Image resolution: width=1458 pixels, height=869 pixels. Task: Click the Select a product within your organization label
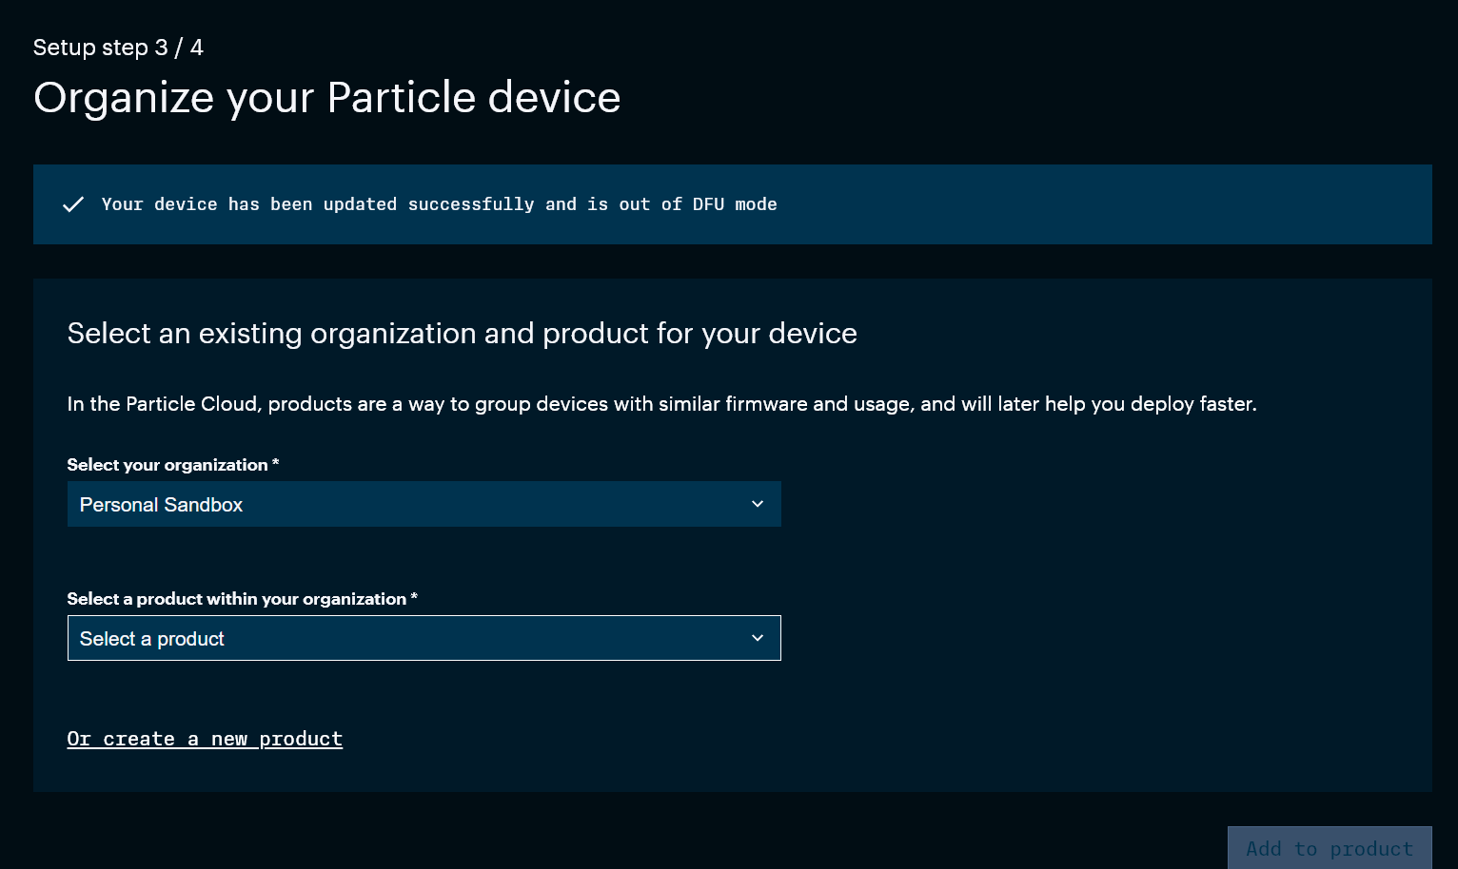click(242, 599)
